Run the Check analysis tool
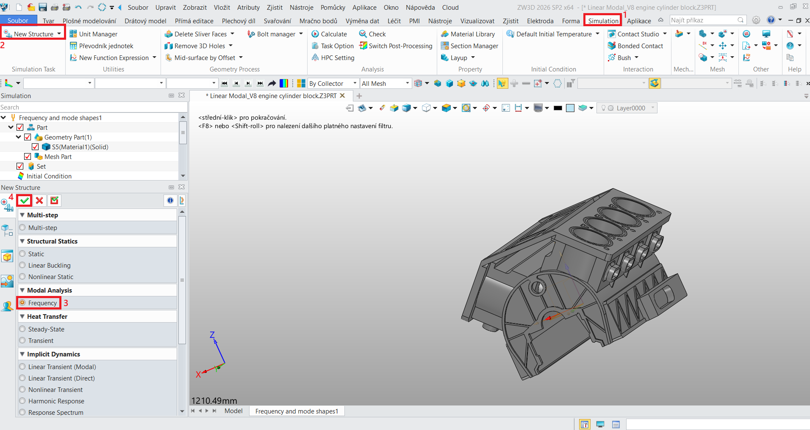Viewport: 810px width, 430px height. tap(372, 34)
